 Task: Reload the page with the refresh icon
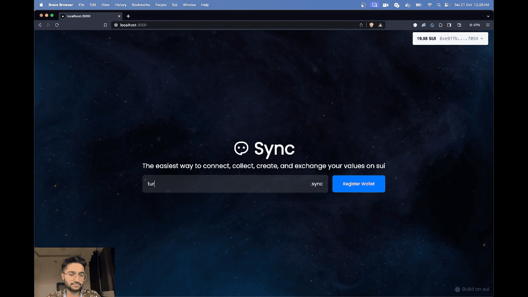click(x=57, y=25)
